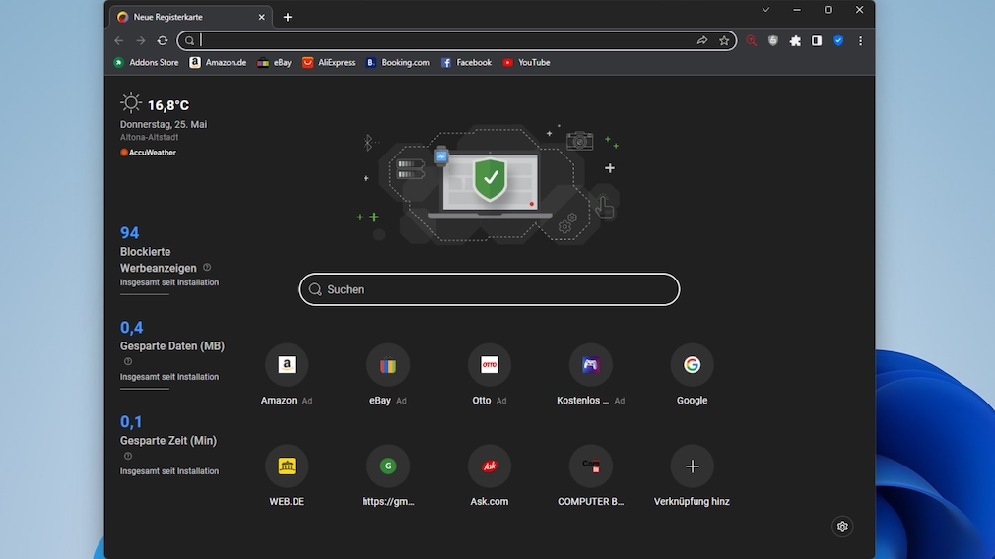Open a new tab with plus button
Image resolution: width=995 pixels, height=559 pixels.
point(288,17)
